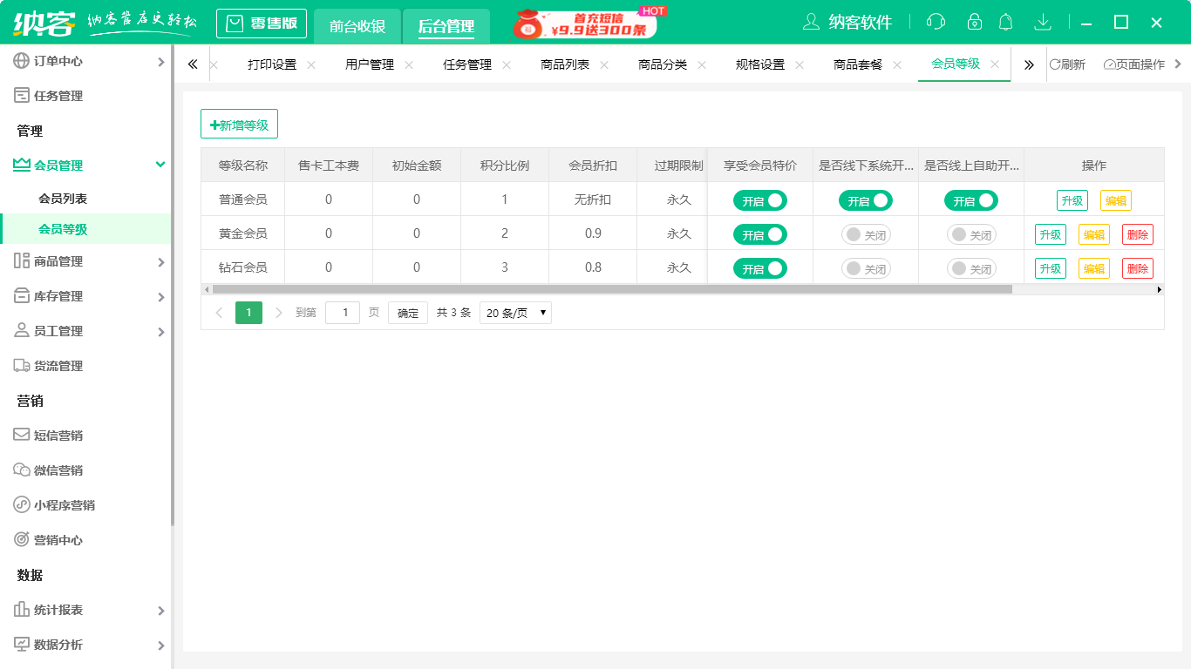Enable offline system card opening for 黄金会员
This screenshot has width=1191, height=669.
(x=865, y=234)
